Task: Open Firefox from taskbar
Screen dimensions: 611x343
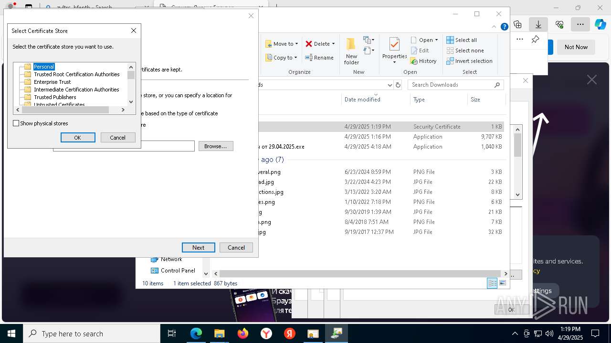Action: pos(242,333)
